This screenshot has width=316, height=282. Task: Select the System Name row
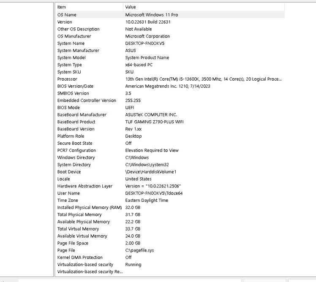point(171,43)
